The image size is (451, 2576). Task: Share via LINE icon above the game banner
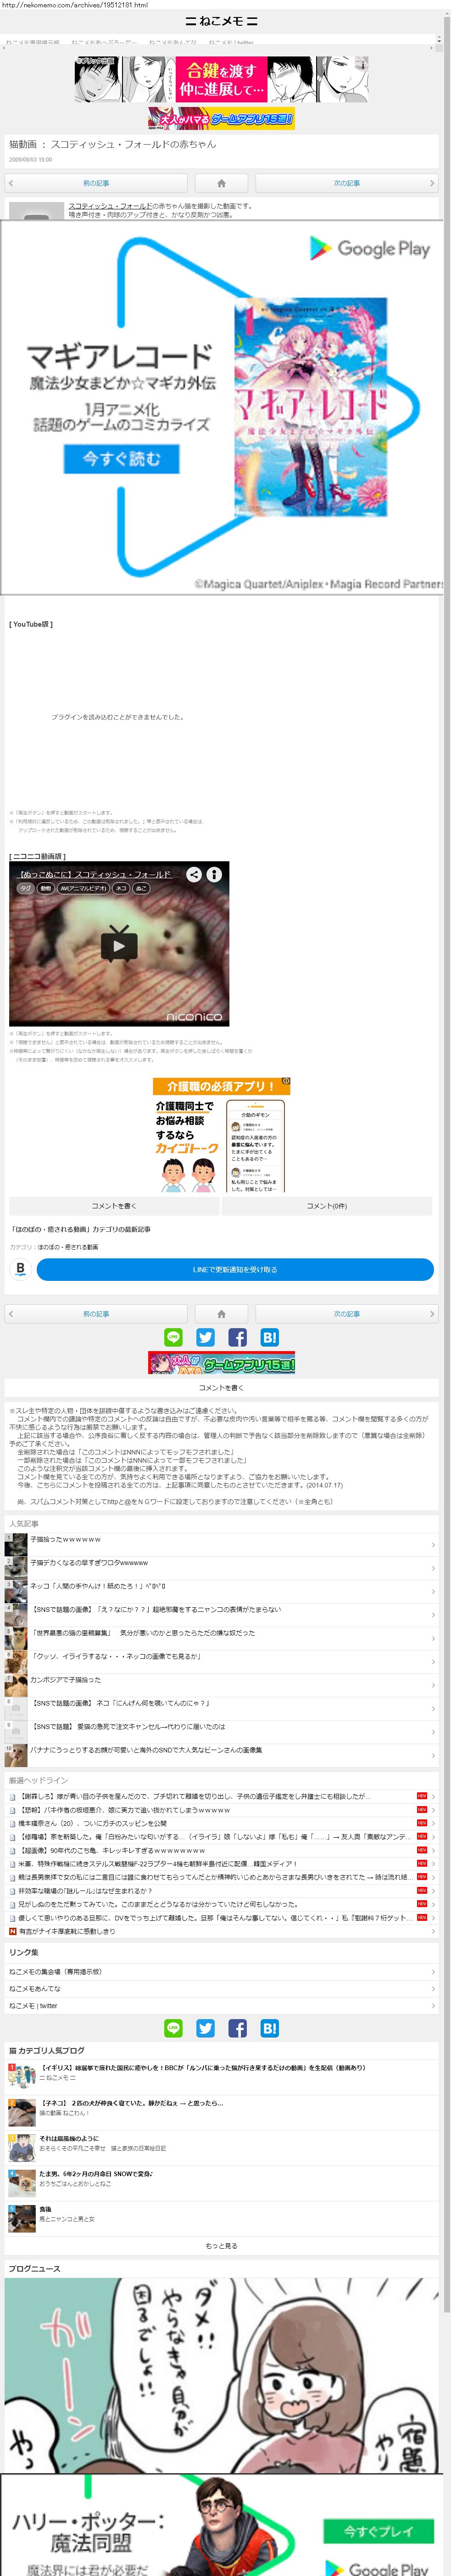pyautogui.click(x=173, y=1337)
